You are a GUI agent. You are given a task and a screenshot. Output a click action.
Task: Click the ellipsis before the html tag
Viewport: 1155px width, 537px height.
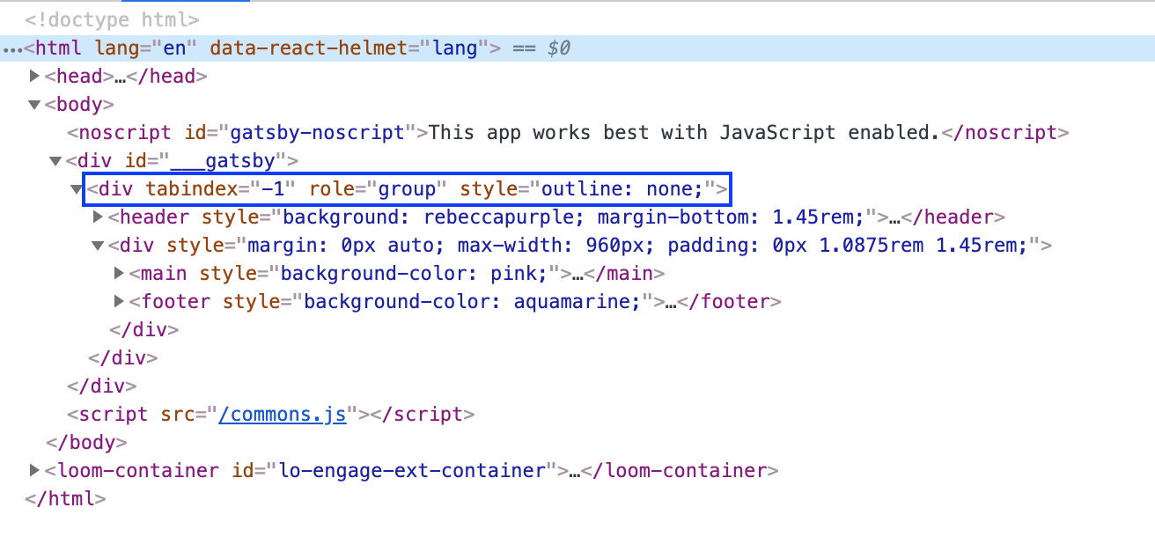click(13, 48)
